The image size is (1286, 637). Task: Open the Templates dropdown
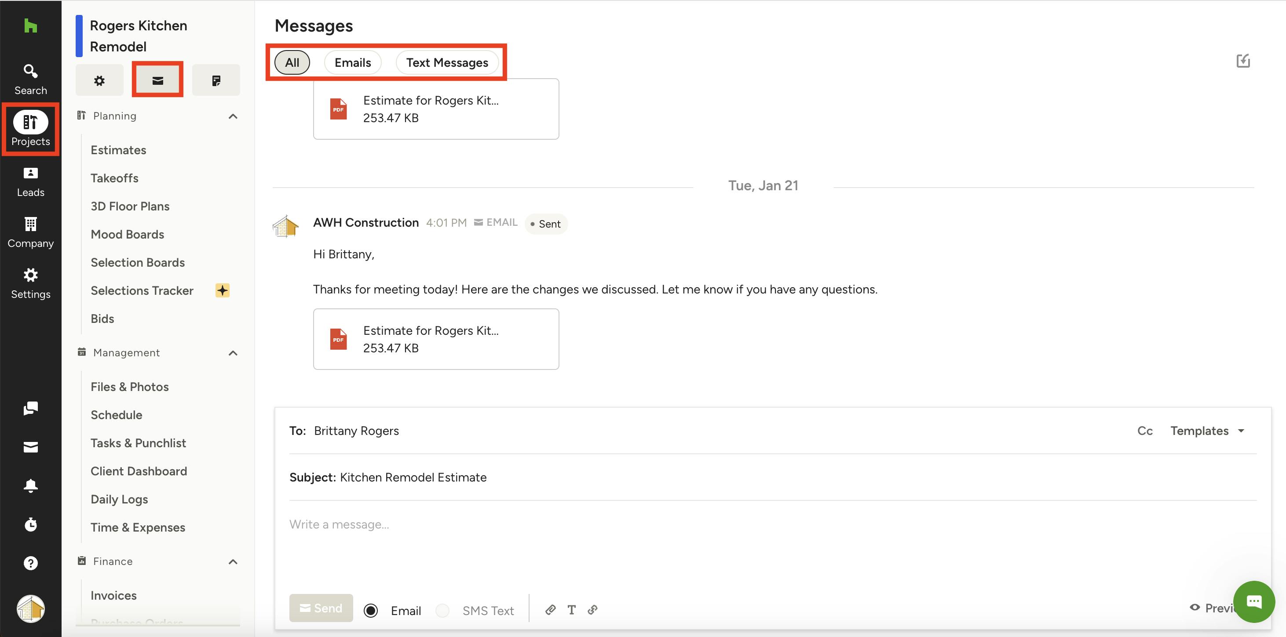point(1207,431)
